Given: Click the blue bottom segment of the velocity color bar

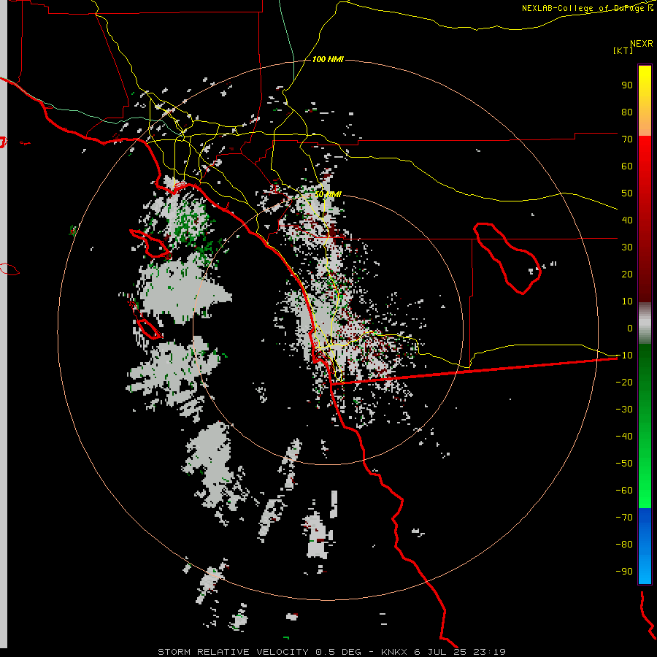Looking at the screenshot, I should [645, 546].
